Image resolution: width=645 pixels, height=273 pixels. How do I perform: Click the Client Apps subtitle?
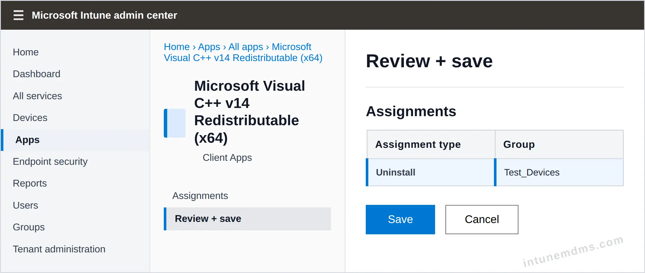click(227, 158)
